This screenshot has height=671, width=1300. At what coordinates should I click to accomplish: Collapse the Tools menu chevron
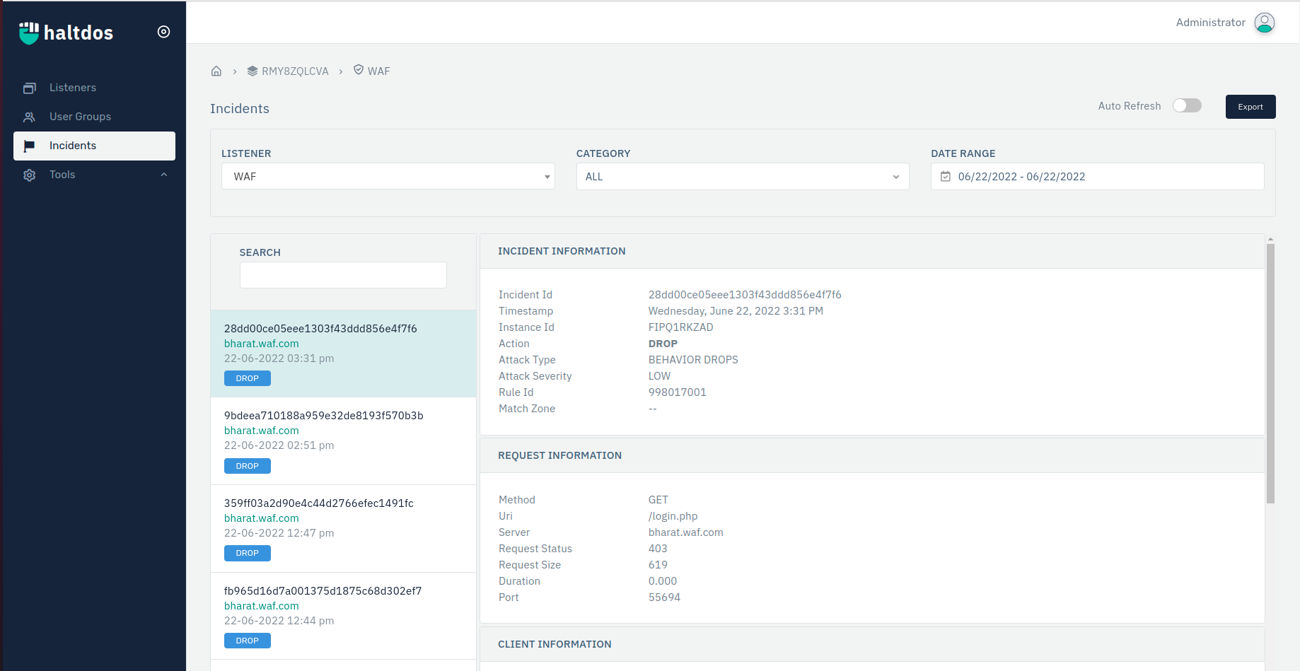coord(164,175)
